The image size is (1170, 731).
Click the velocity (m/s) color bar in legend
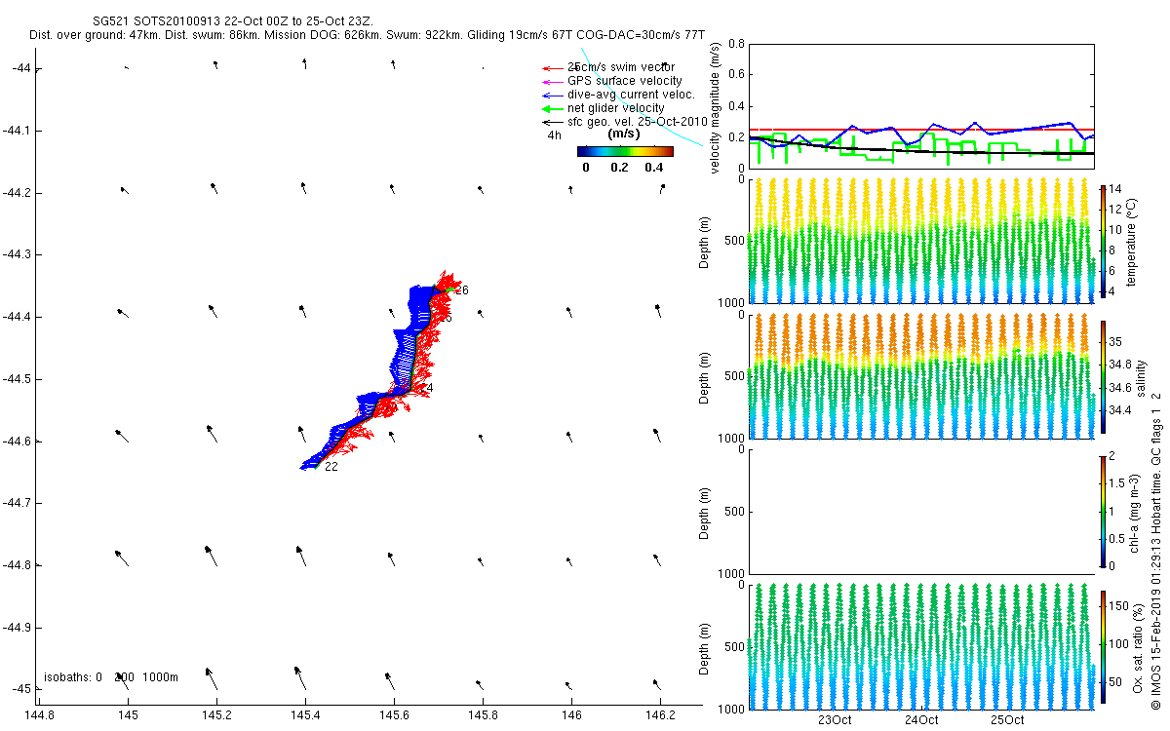625,151
